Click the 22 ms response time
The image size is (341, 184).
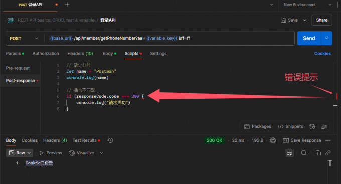(238, 140)
